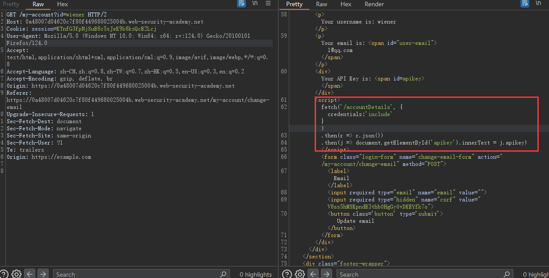
Task: Open the response Hex tab
Action: 346,4
